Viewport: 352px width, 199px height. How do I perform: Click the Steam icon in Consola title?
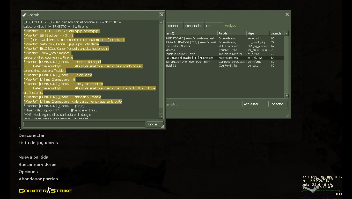25,15
